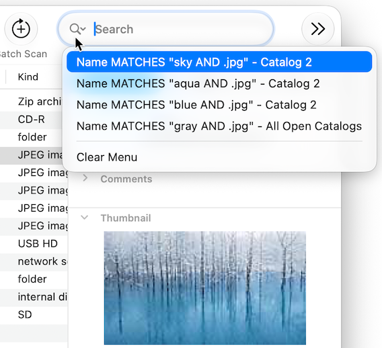The width and height of the screenshot is (382, 348).
Task: Select recent search "sky AND .jpg"
Action: [x=219, y=62]
